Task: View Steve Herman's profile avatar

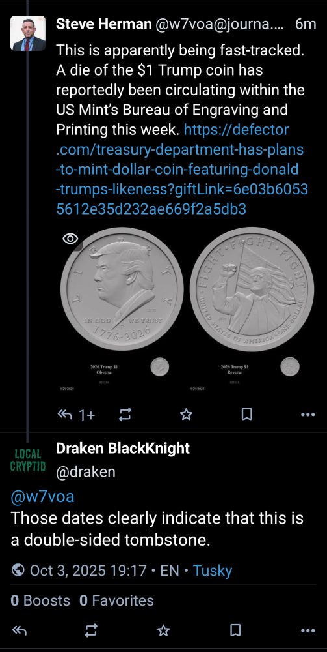Action: 28,33
